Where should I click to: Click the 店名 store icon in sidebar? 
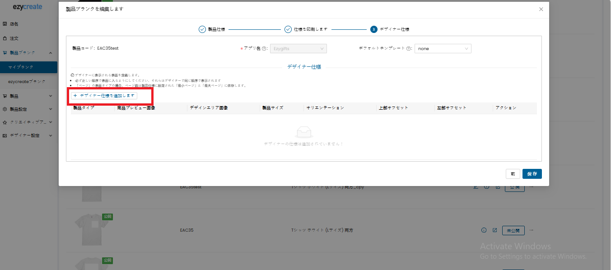point(5,24)
